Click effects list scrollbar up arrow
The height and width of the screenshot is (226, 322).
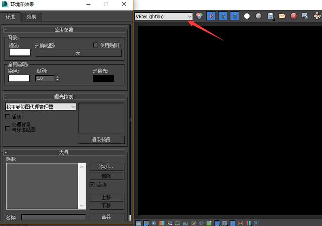82,167
